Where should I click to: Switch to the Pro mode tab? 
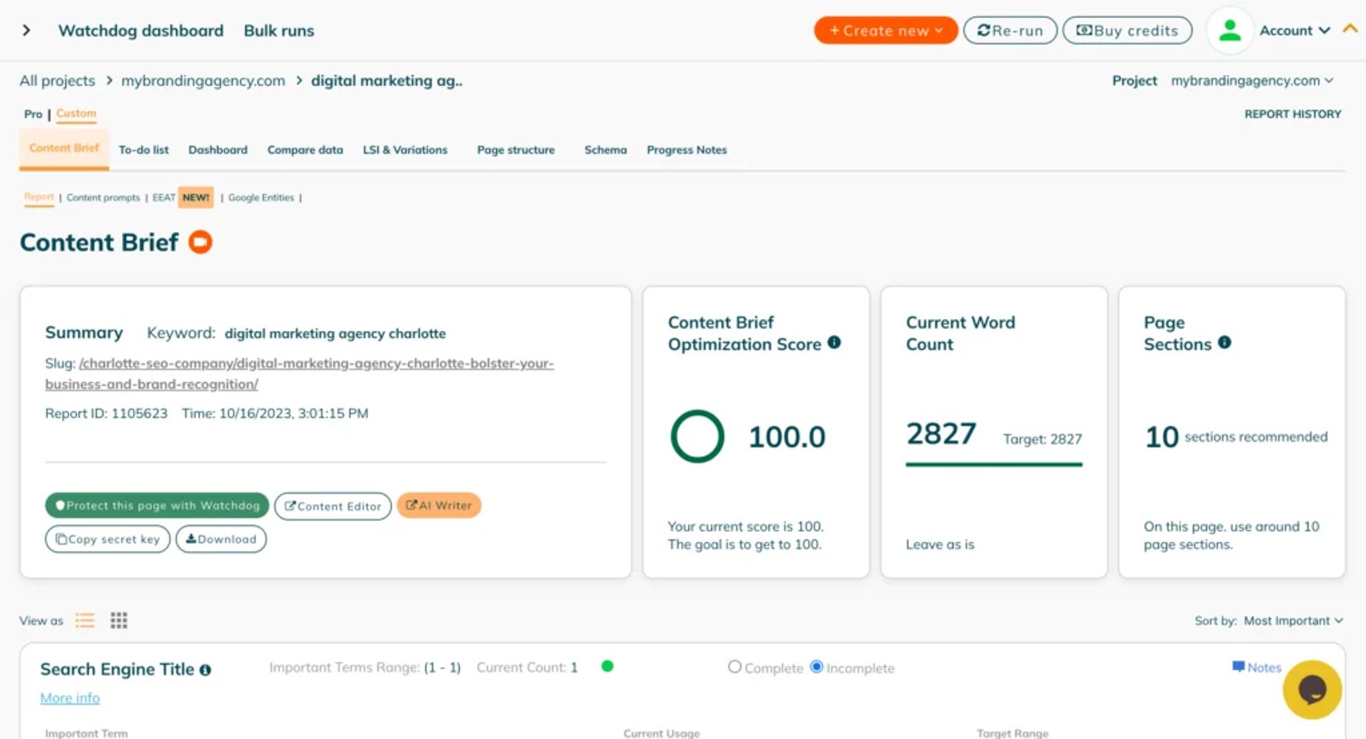pyautogui.click(x=33, y=113)
